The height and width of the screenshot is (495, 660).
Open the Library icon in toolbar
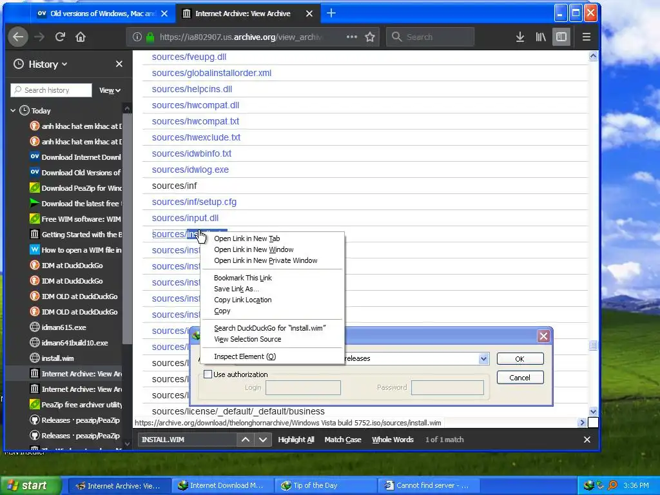[541, 37]
